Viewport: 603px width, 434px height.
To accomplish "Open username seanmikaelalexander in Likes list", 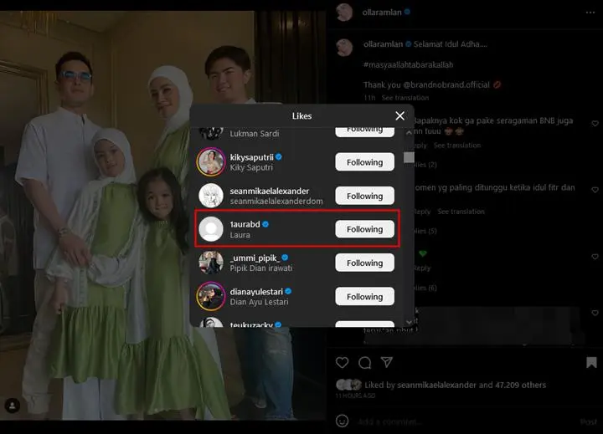I will (270, 191).
